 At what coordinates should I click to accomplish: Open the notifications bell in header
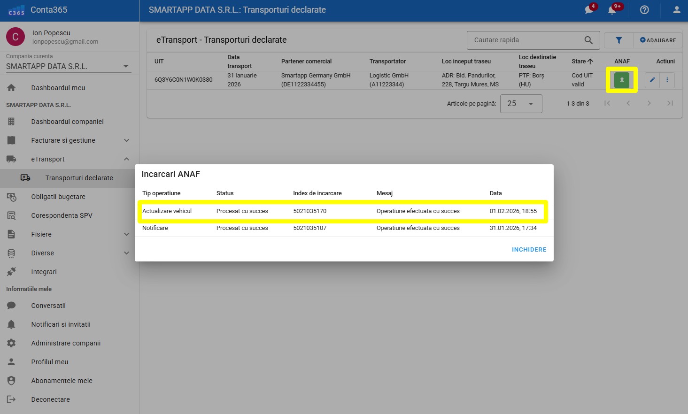612,10
